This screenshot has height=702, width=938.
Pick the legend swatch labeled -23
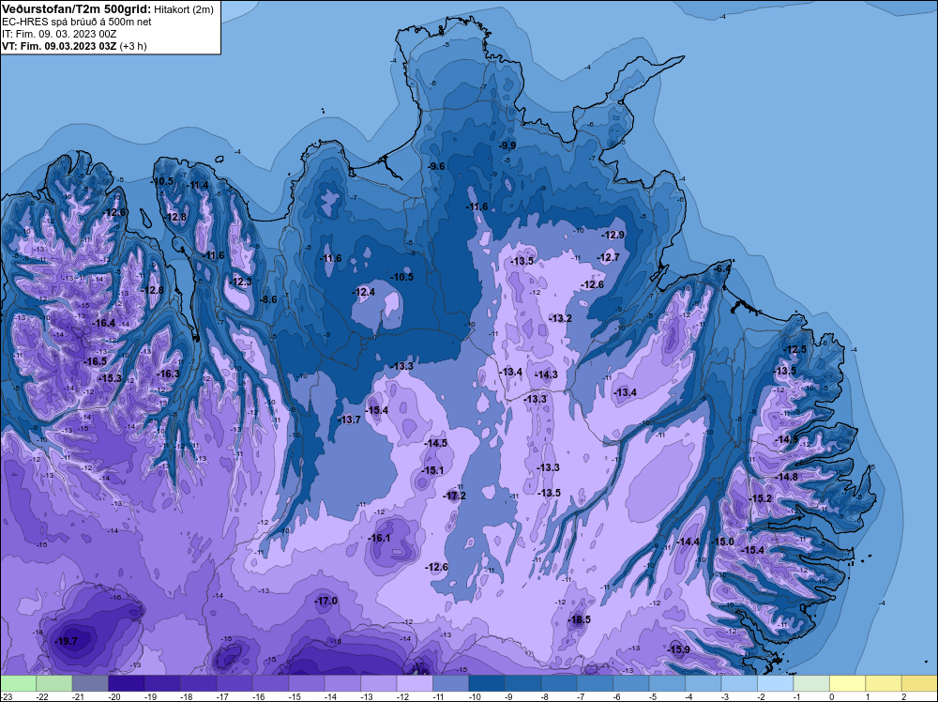(x=18, y=683)
